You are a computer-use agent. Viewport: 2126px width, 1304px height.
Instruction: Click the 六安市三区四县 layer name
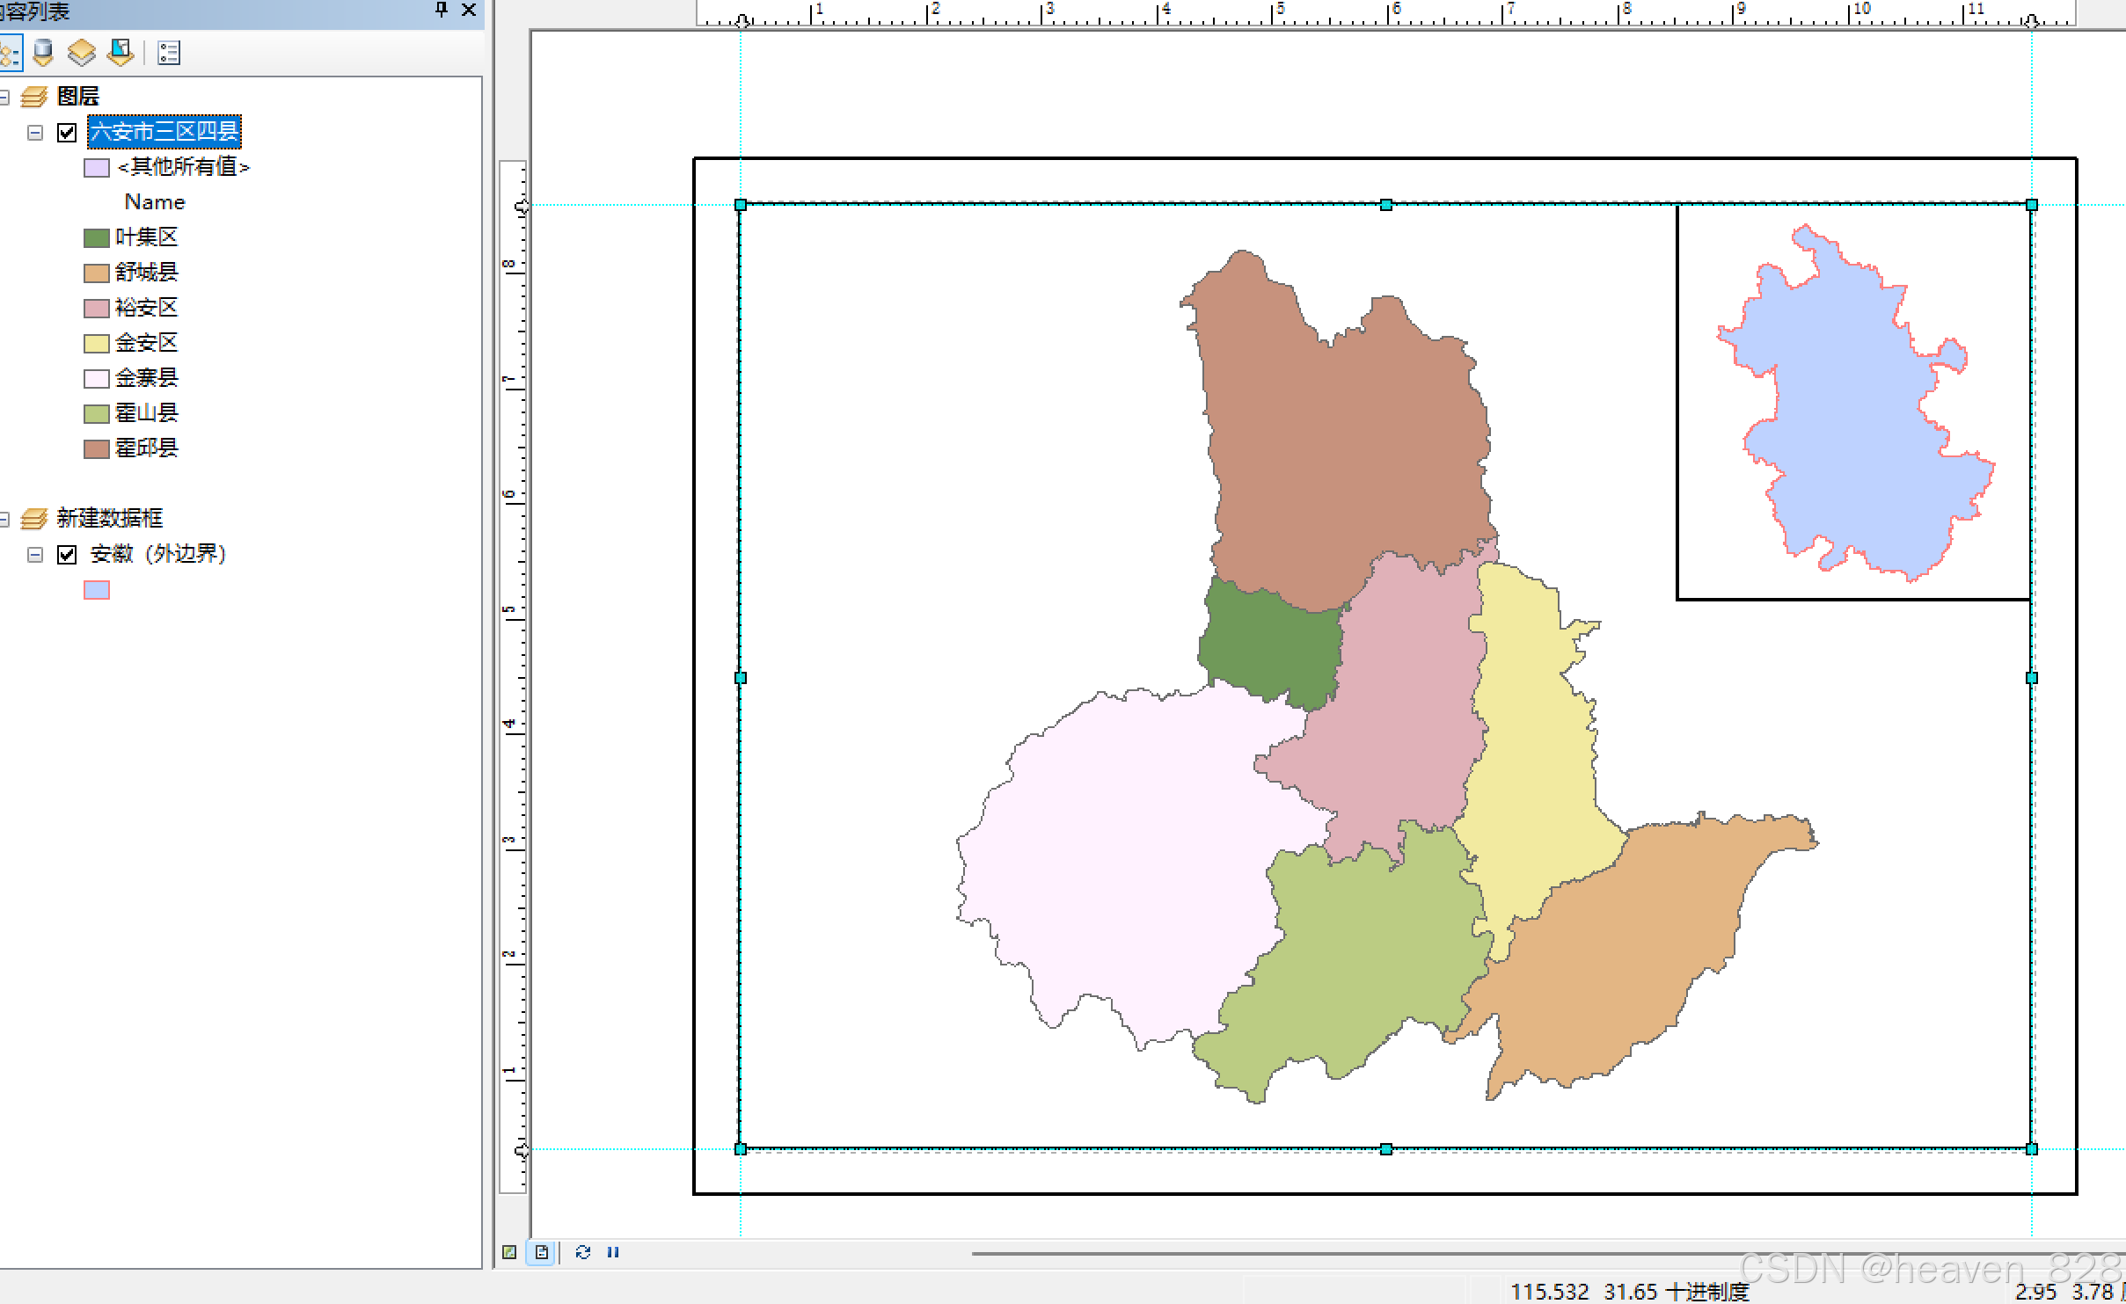[164, 132]
